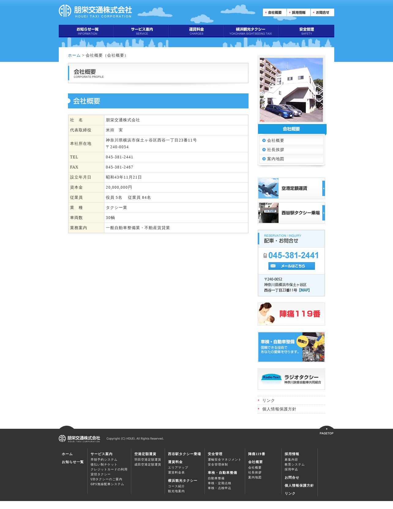
Task: Open ラジオタクシー banner
Action: [x=291, y=379]
